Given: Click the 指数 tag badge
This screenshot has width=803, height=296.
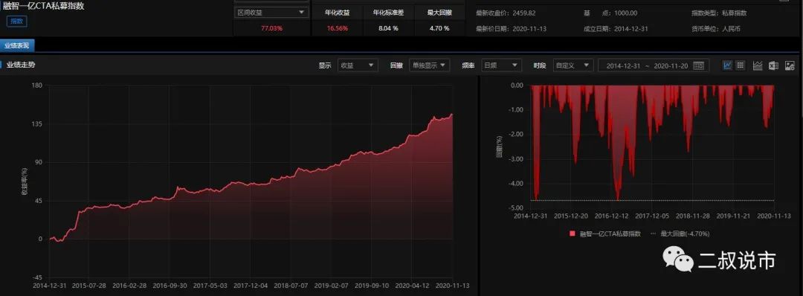Looking at the screenshot, I should [16, 21].
